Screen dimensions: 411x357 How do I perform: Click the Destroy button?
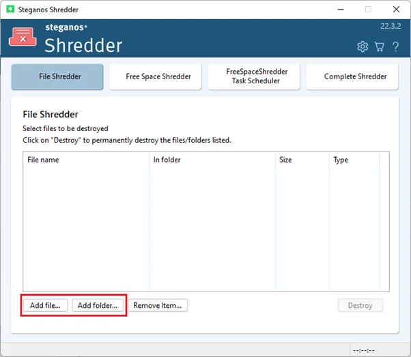[360, 305]
